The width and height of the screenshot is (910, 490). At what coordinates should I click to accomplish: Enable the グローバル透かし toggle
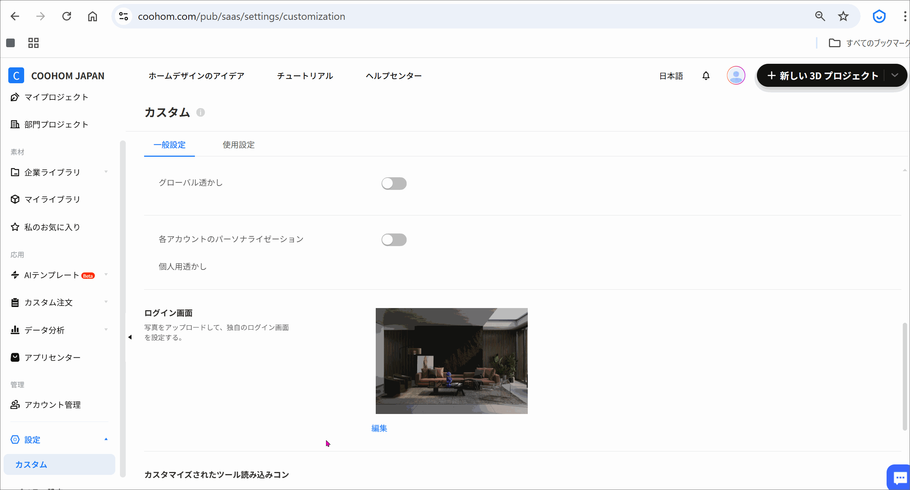click(x=394, y=183)
